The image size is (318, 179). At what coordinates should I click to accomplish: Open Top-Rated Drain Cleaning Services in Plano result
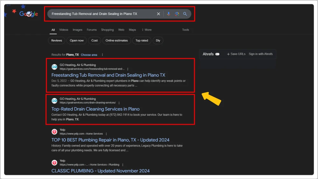tap(95, 109)
